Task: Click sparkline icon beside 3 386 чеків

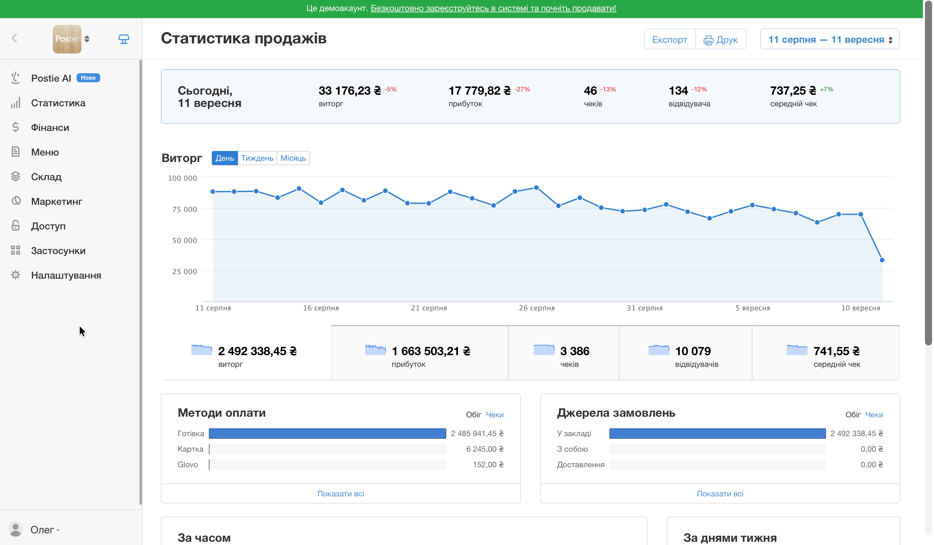Action: (x=544, y=350)
